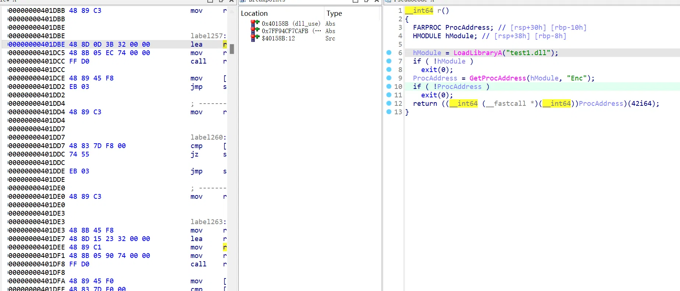The image size is (680, 291).
Task: Click bytes 48 89 45 F0 at 401DFA
Action: tap(91, 281)
